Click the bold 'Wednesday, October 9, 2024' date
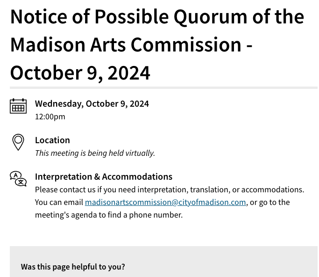Image resolution: width=319 pixels, height=277 pixels. coord(92,104)
